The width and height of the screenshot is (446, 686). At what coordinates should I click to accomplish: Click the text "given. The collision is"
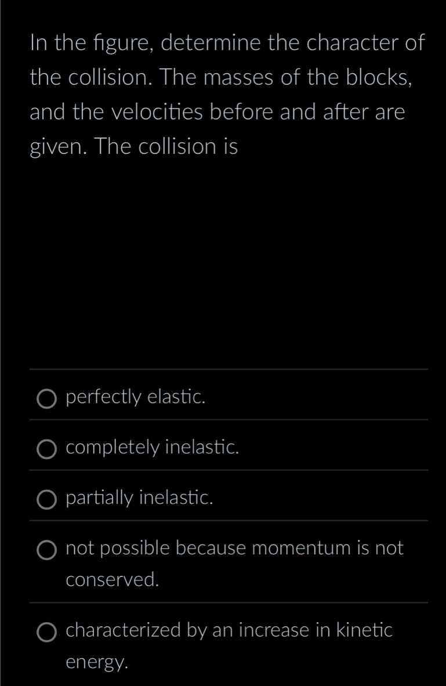[x=134, y=147]
